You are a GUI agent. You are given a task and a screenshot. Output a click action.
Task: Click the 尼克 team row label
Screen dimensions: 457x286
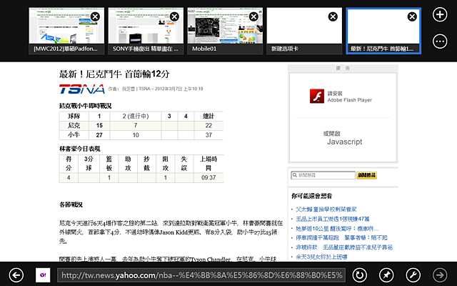click(x=74, y=126)
